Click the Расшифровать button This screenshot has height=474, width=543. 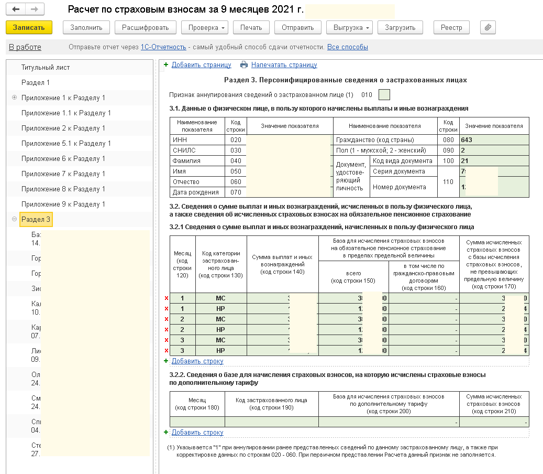(146, 27)
